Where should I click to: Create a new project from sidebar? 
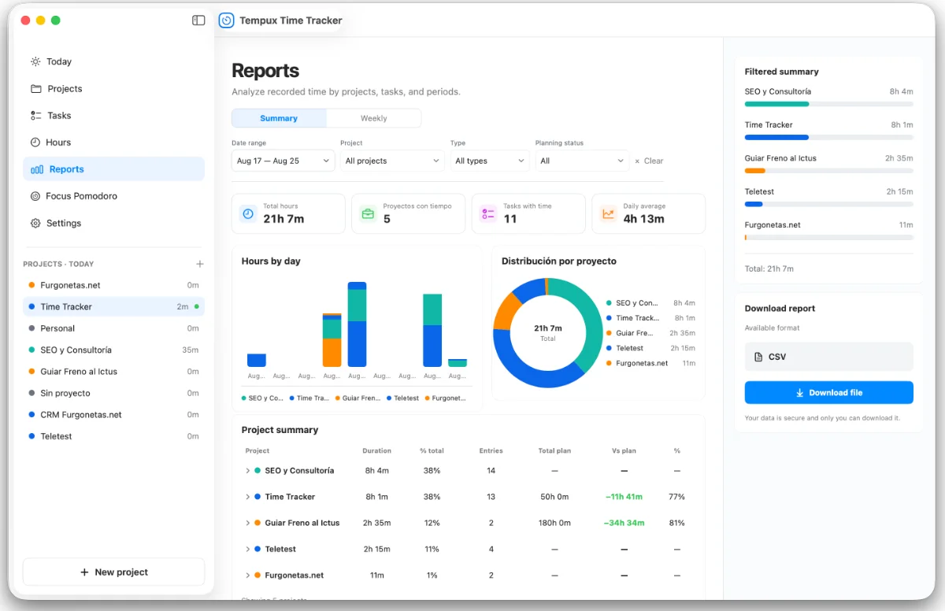coord(113,572)
